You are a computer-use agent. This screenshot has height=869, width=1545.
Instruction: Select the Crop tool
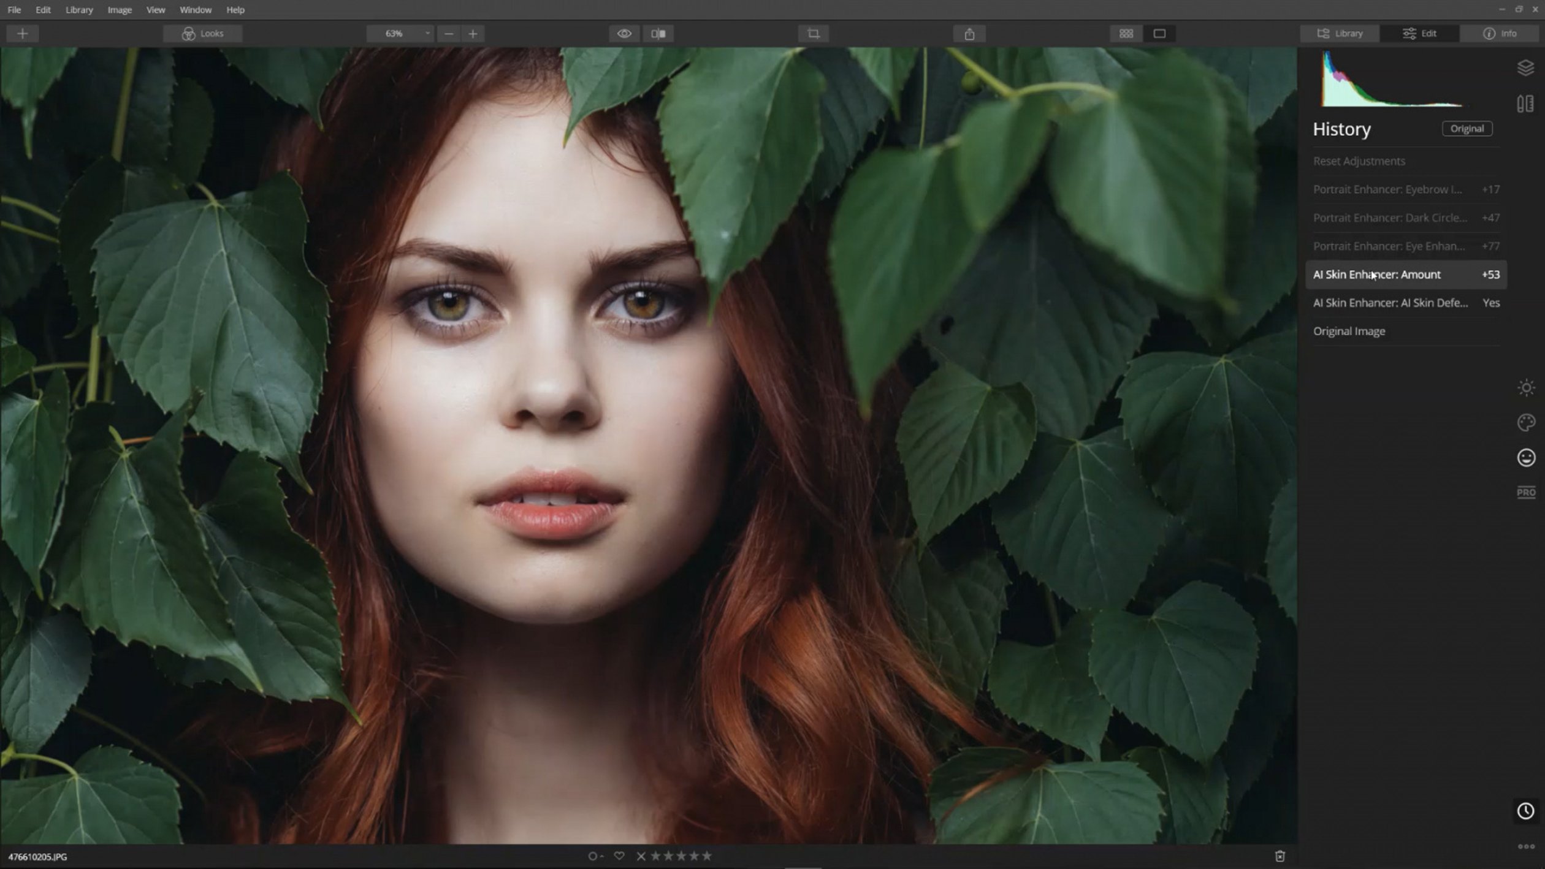[x=813, y=34]
